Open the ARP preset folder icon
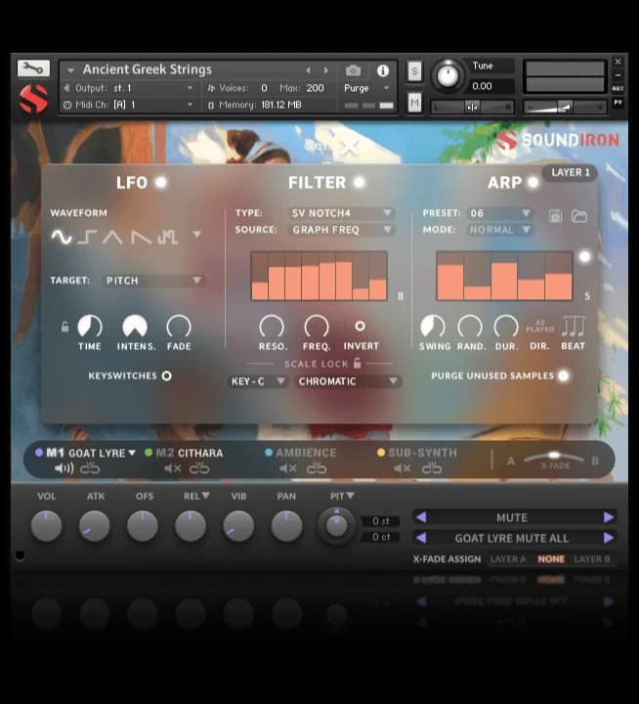Image resolution: width=639 pixels, height=704 pixels. (579, 215)
